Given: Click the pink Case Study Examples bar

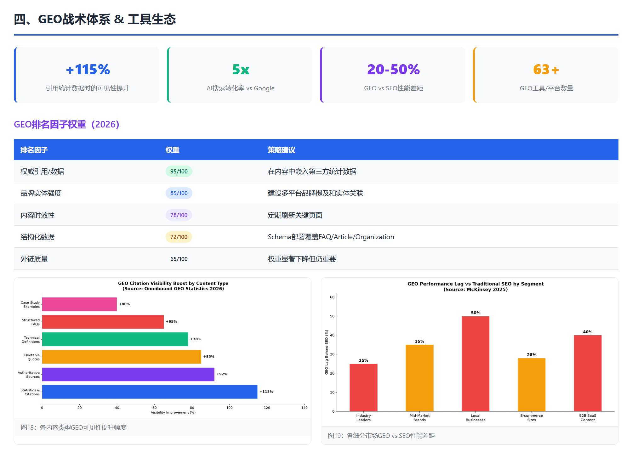Looking at the screenshot, I should pyautogui.click(x=79, y=304).
